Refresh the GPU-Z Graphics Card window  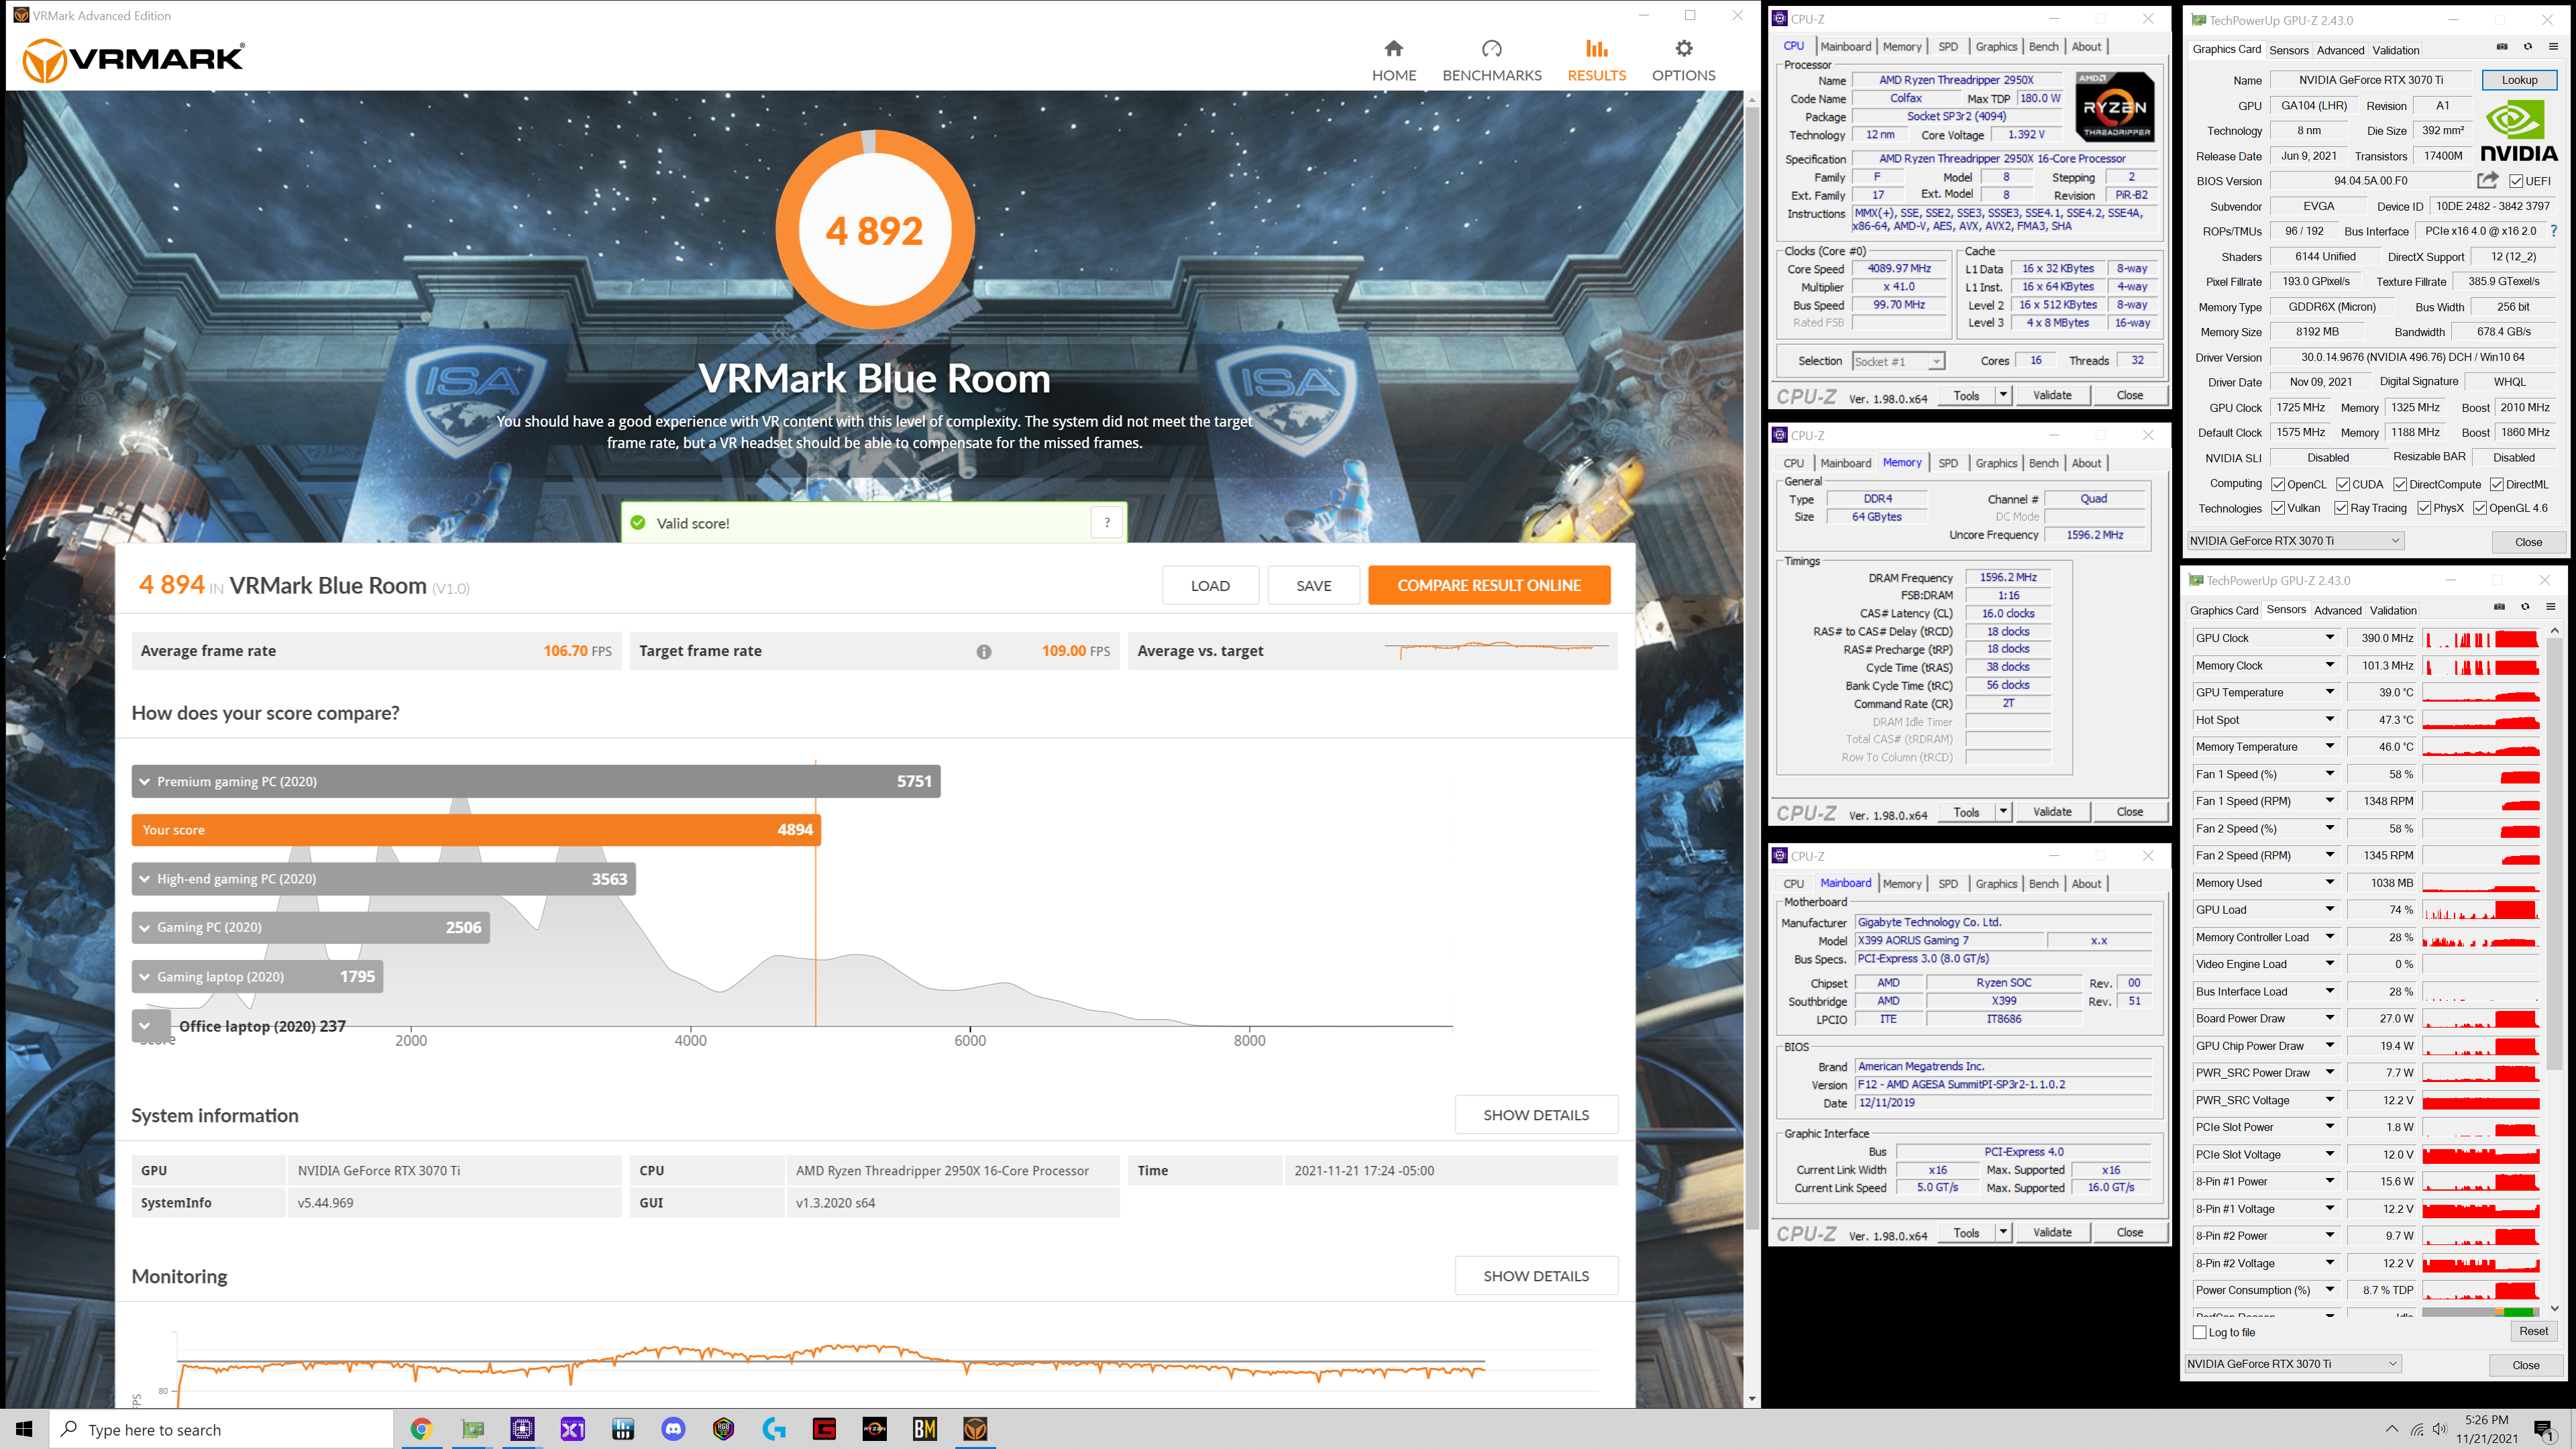tap(2528, 47)
